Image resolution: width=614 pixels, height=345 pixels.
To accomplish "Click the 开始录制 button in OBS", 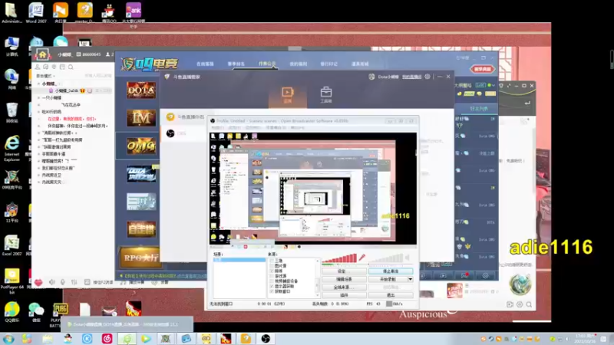I will click(x=388, y=279).
